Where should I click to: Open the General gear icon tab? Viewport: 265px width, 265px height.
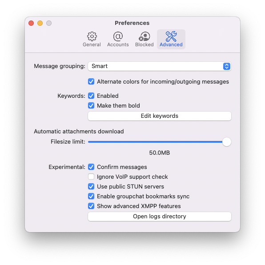click(x=92, y=39)
